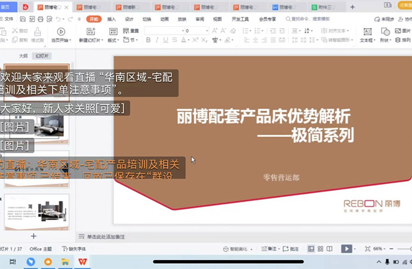Switch to Reading view book icon

click(x=330, y=249)
